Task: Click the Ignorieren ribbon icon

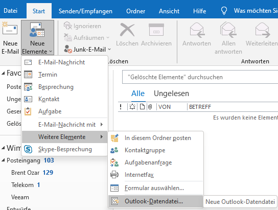Action: click(67, 26)
